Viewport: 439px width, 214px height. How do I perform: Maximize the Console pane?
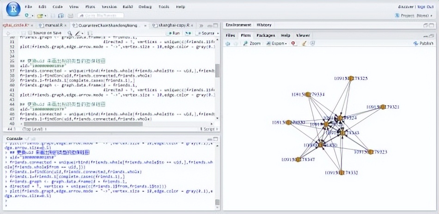216,139
